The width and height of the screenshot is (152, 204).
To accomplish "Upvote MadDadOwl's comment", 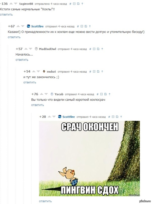I will pyautogui.click(x=26, y=49).
